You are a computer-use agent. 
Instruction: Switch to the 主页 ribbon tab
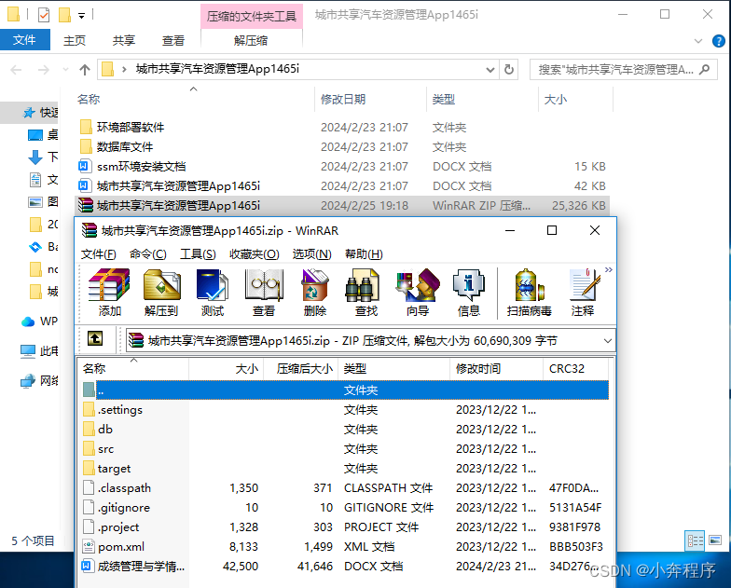pos(75,41)
